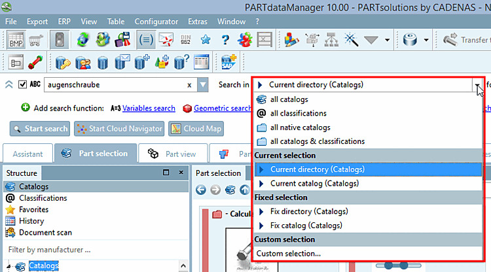Switch to the Assistant tab
The image size is (491, 272).
27,154
